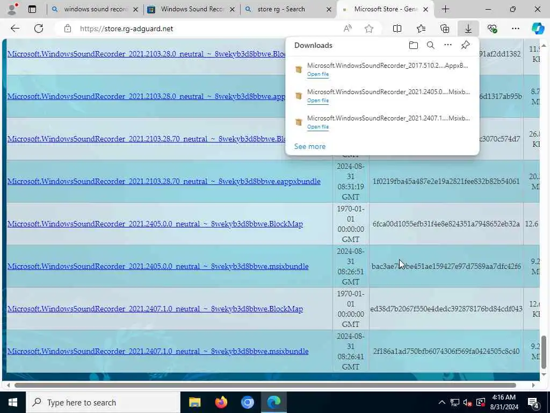View site information lock icon
This screenshot has width=550, height=413.
[x=67, y=29]
